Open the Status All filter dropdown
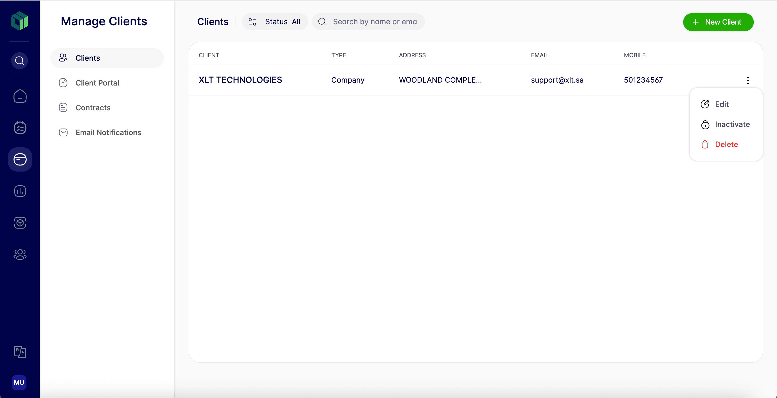This screenshot has width=777, height=398. point(275,22)
